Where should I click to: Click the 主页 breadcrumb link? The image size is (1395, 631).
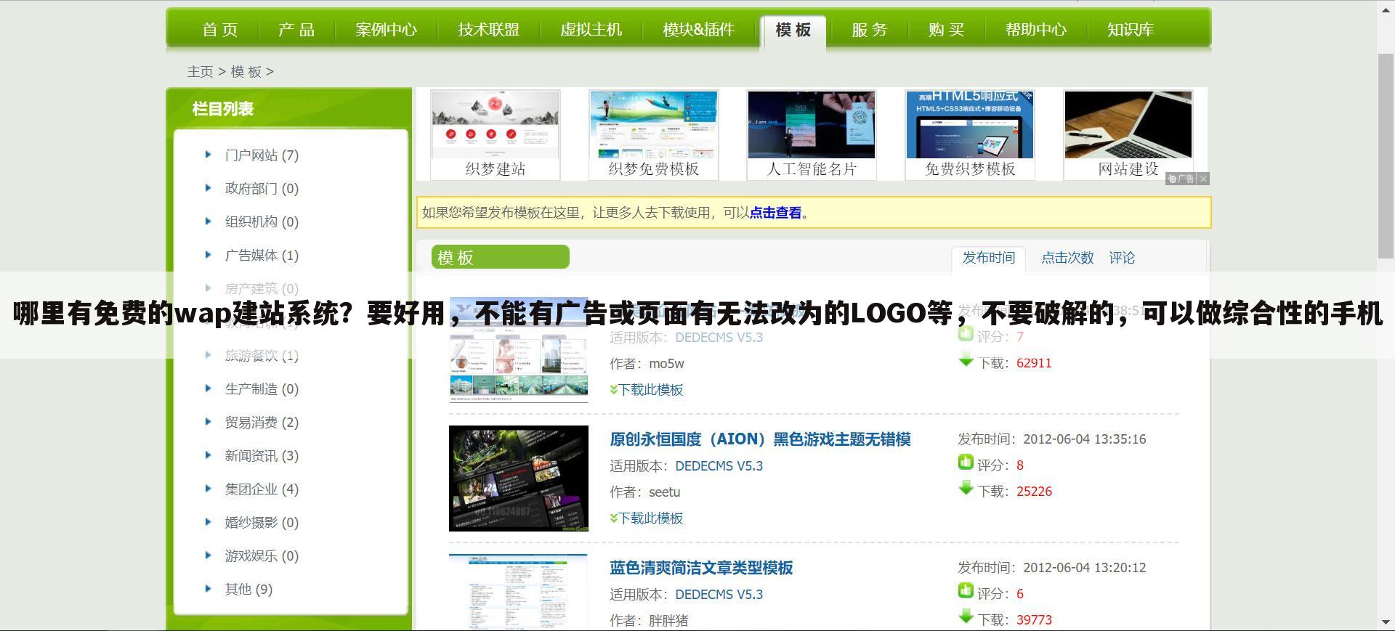pos(200,71)
